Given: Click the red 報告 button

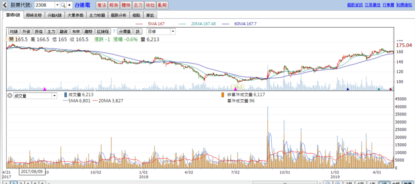Looking at the screenshot, I should tap(114, 5).
